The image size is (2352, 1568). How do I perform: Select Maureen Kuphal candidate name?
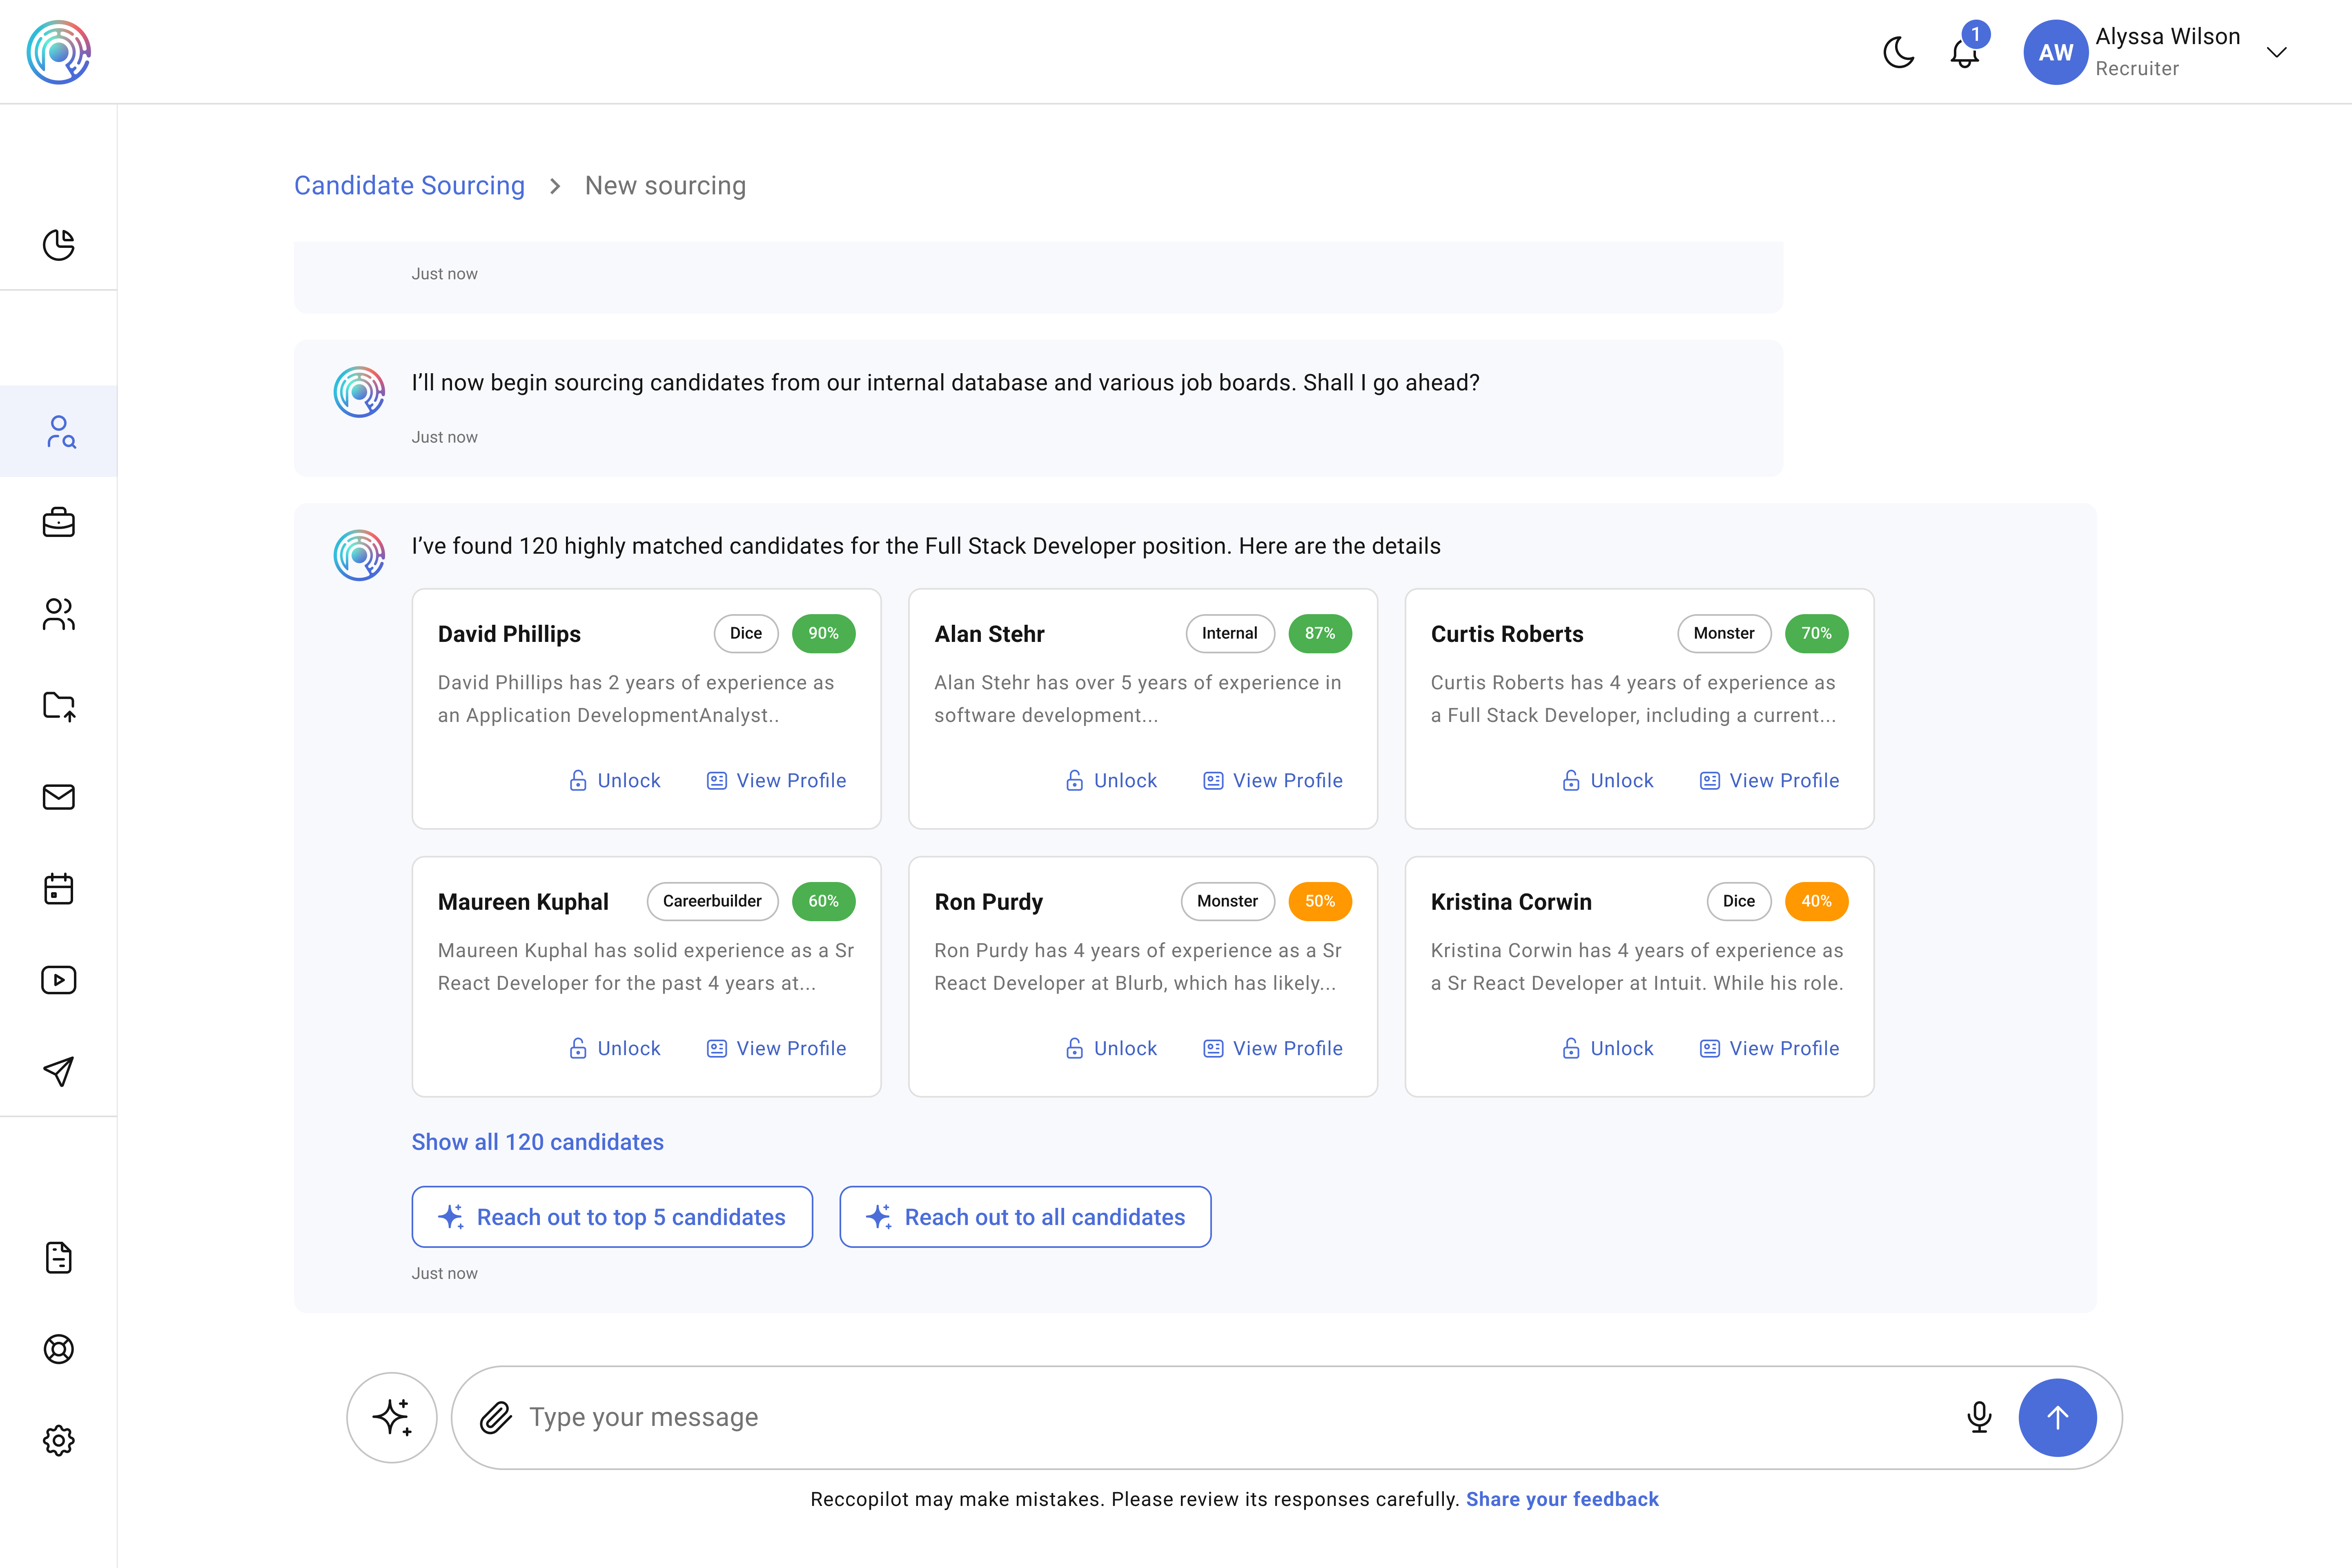point(523,902)
